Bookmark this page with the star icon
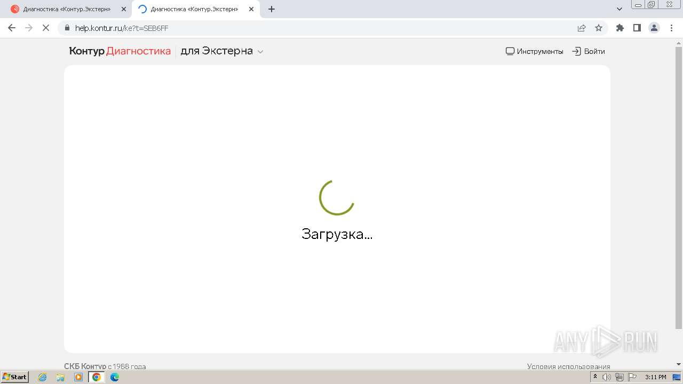 [599, 28]
